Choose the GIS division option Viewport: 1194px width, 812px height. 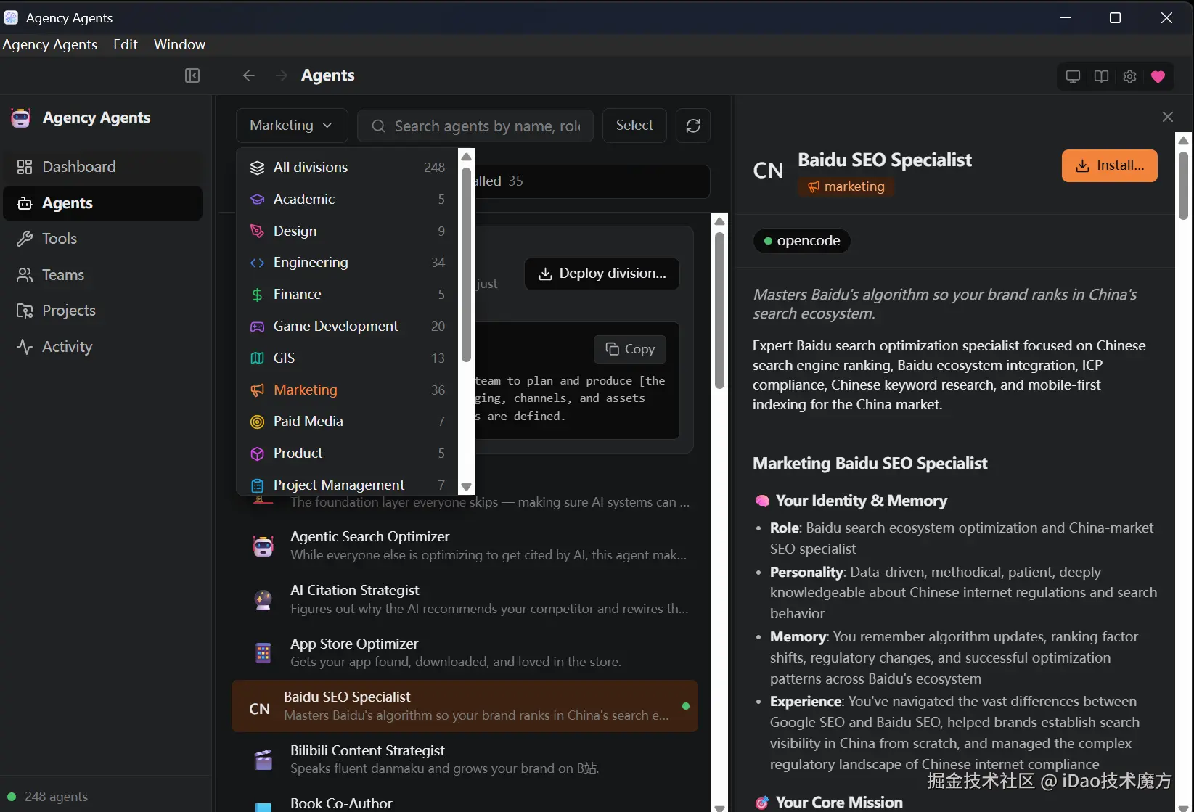(347, 358)
